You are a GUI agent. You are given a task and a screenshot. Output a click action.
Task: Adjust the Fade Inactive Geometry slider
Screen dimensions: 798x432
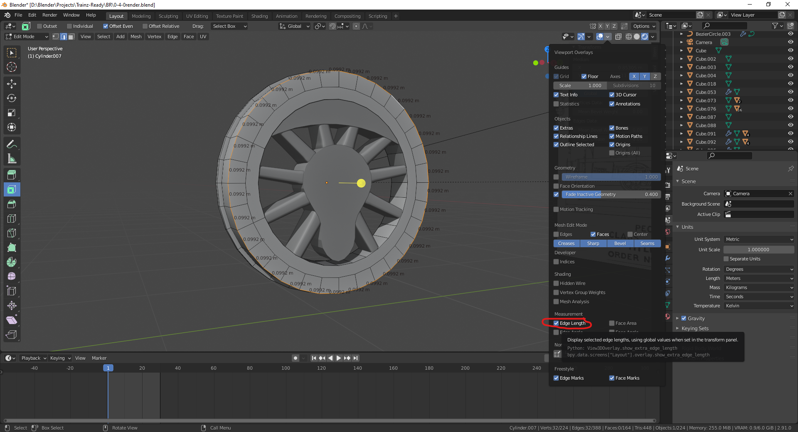(x=611, y=194)
